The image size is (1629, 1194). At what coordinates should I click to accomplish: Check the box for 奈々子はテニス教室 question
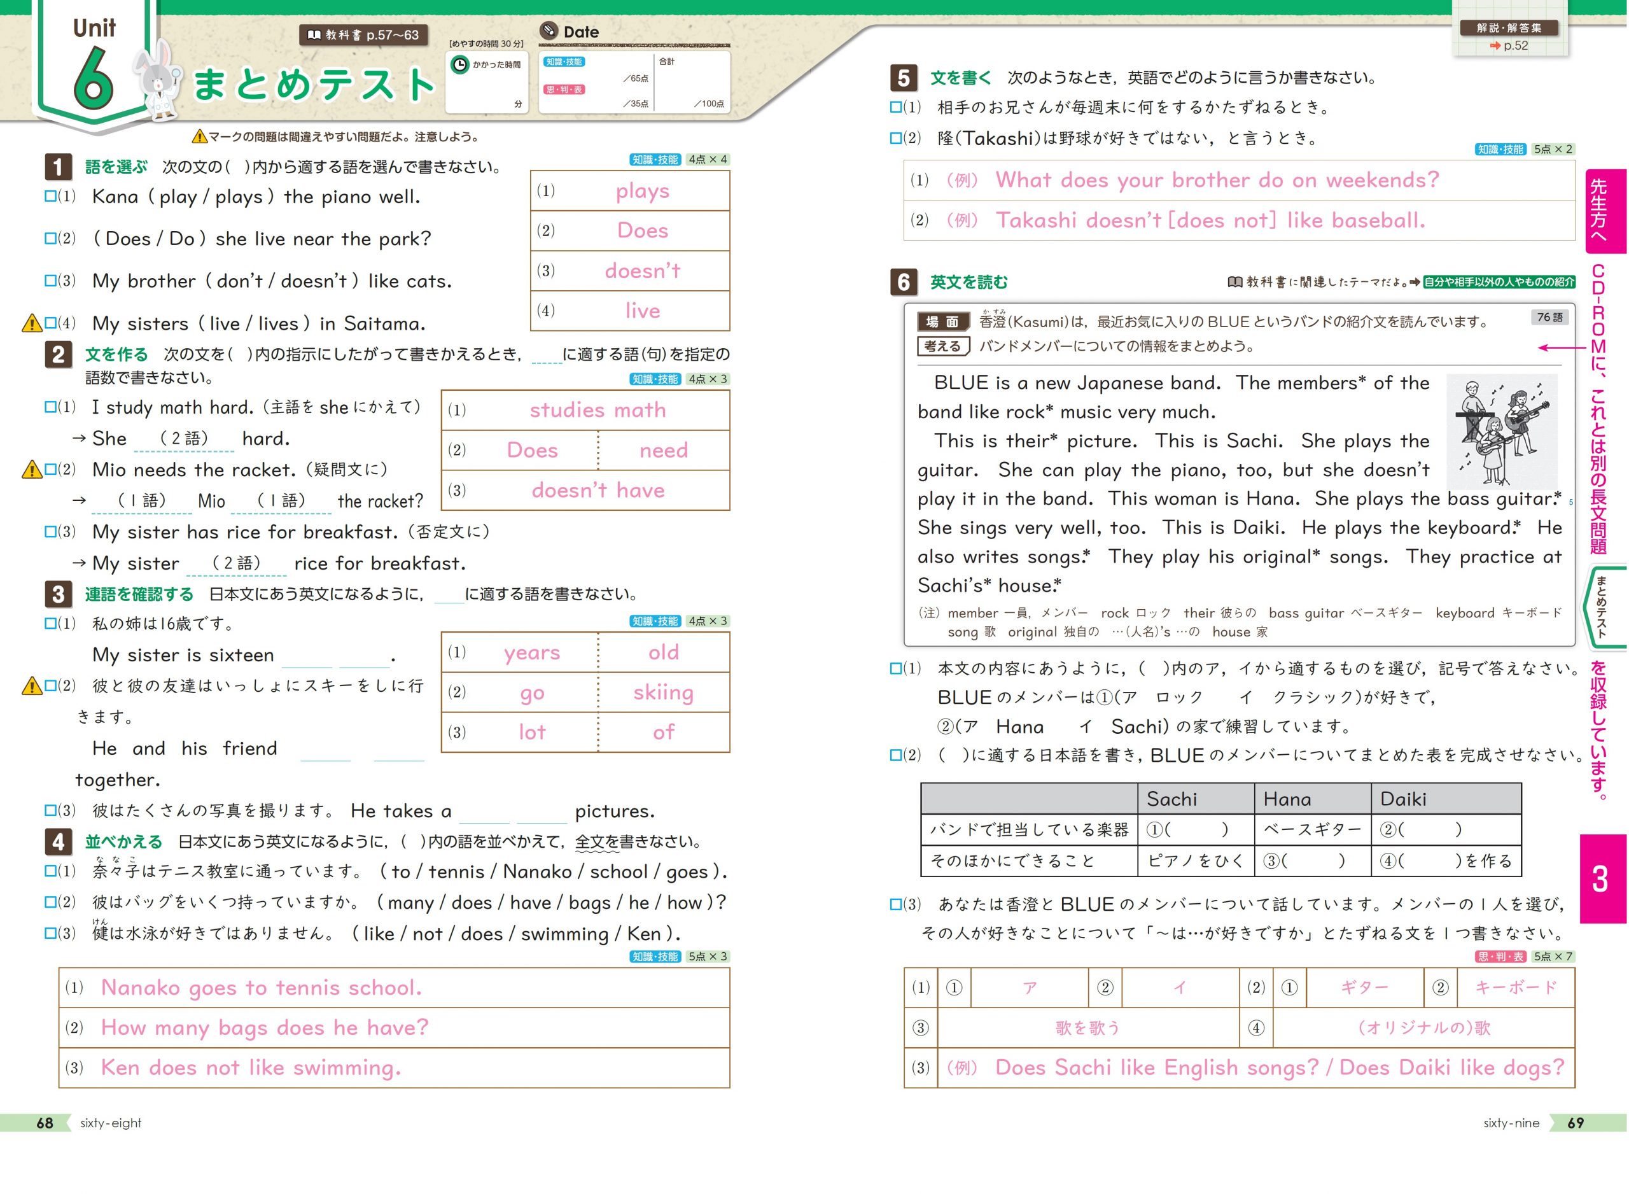[50, 871]
